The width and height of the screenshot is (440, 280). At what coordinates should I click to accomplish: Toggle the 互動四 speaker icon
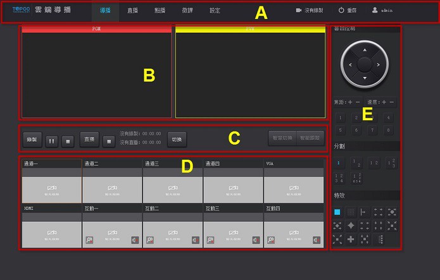click(x=316, y=240)
